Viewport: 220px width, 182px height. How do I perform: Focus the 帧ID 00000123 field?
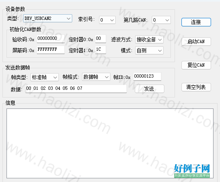tap(147, 76)
